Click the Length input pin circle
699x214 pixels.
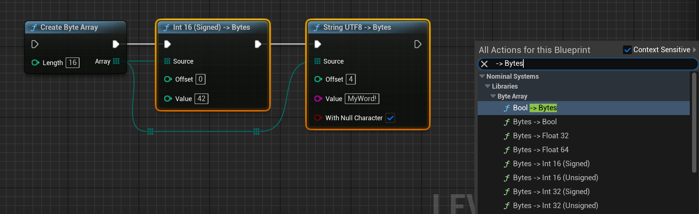tap(35, 63)
